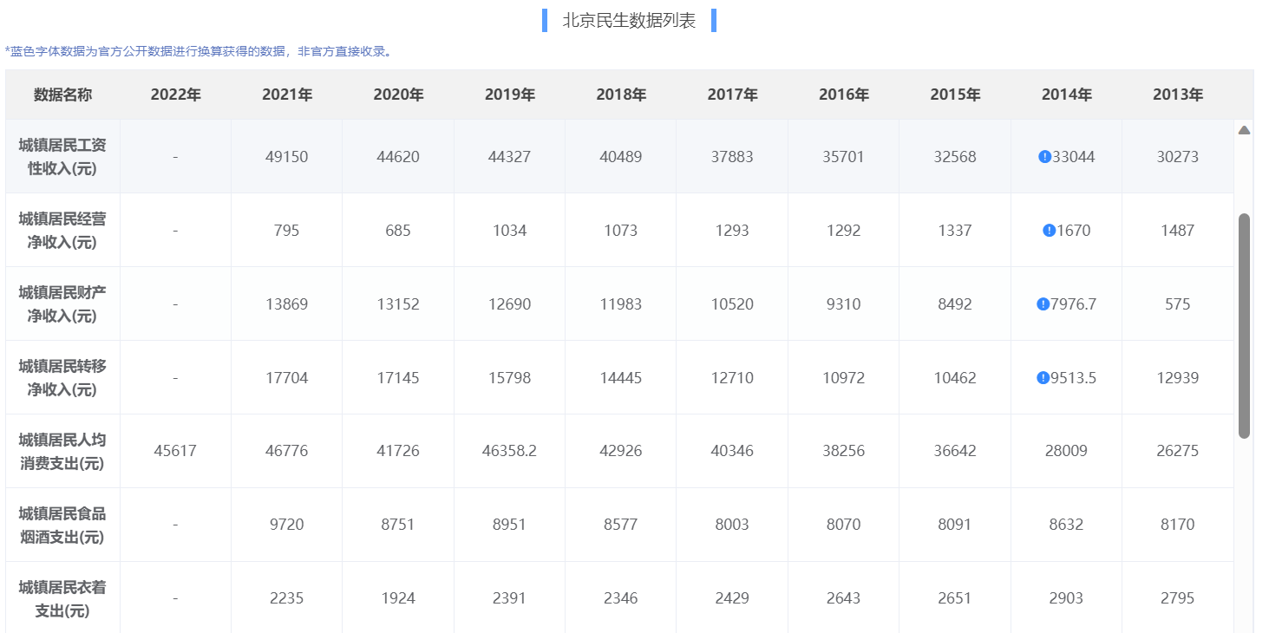The width and height of the screenshot is (1269, 633).
Task: Click the 8632 food expenditure cell
Action: point(1067,525)
